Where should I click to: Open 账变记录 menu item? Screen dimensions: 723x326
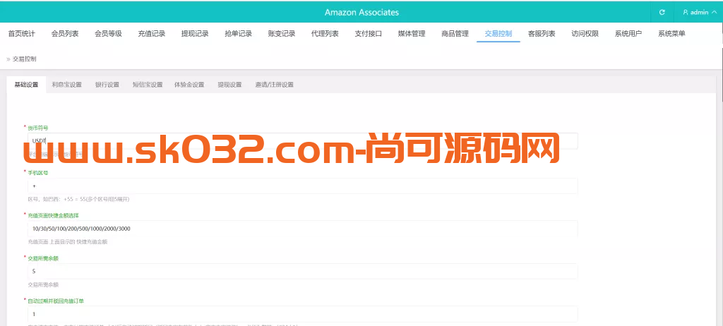(x=282, y=34)
